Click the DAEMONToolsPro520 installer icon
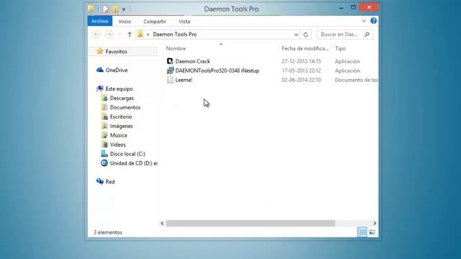This screenshot has height=259, width=461. tap(170, 71)
